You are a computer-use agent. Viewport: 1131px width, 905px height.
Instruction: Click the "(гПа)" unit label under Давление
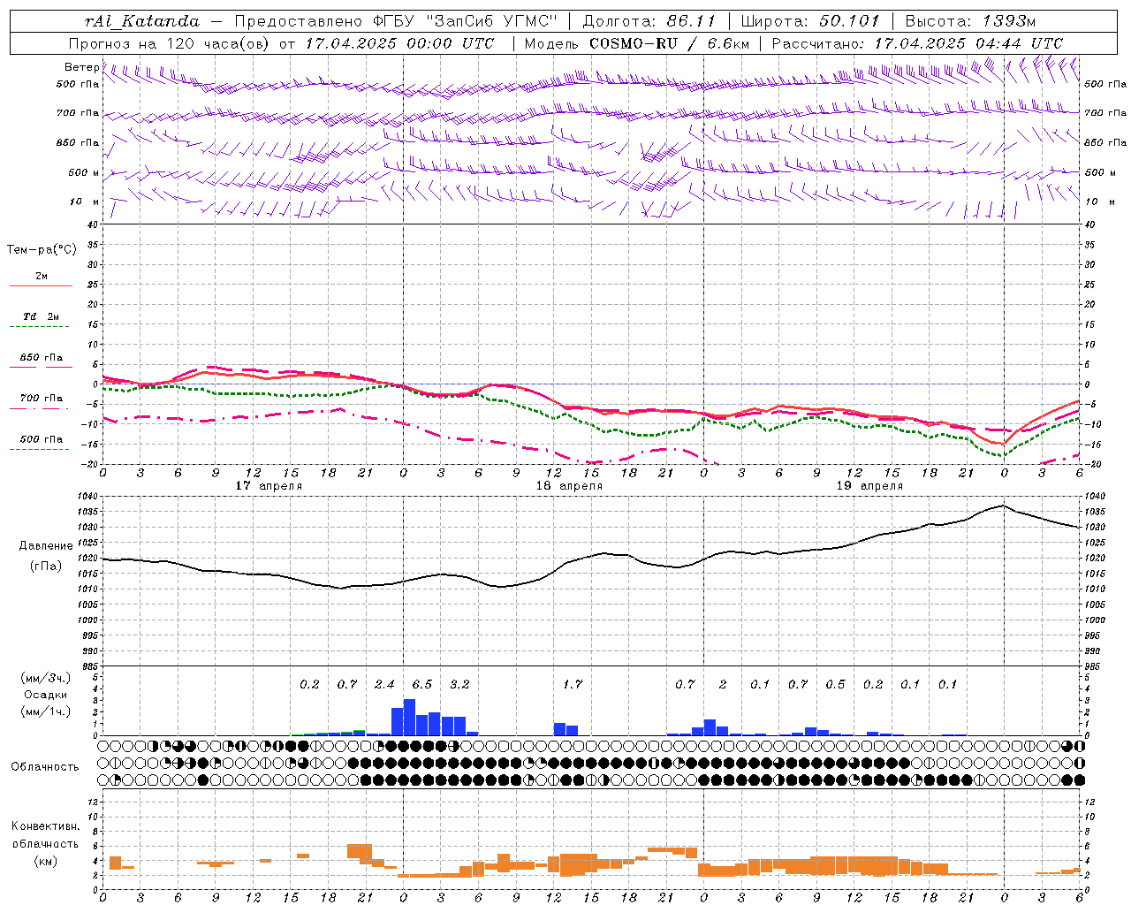46,566
